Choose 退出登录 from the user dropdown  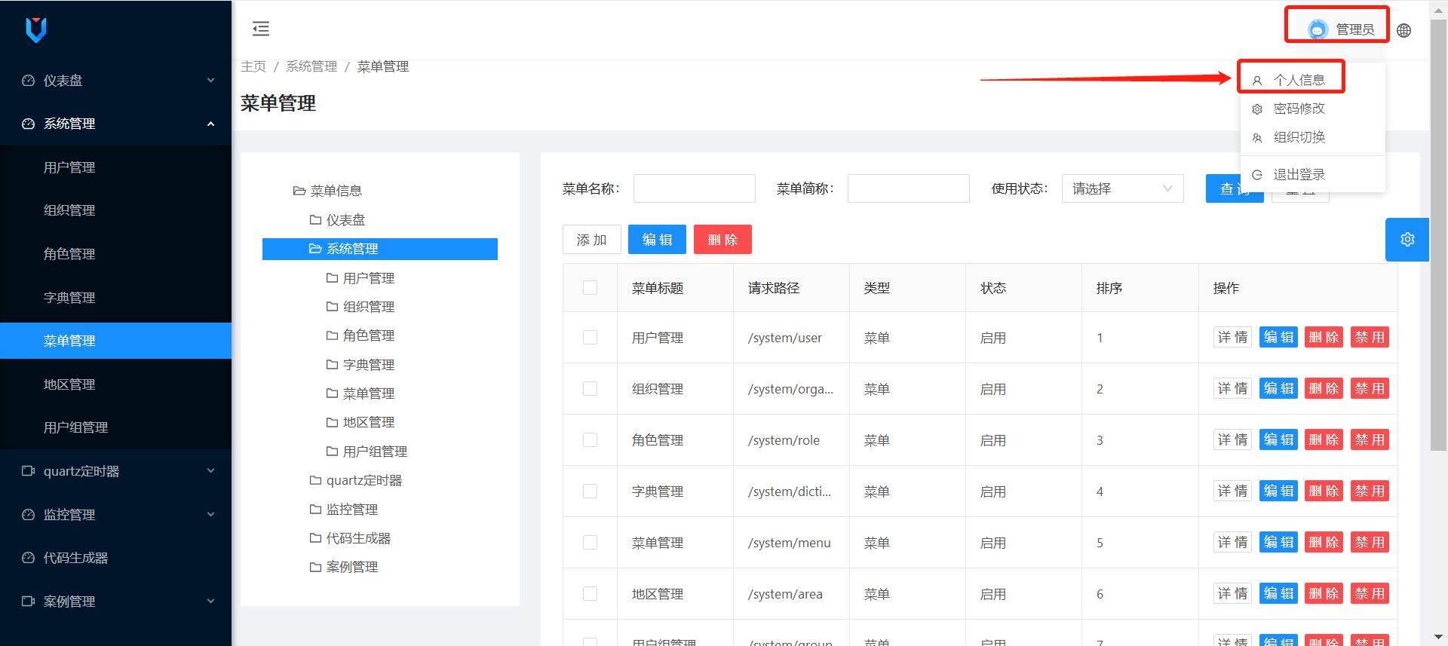pyautogui.click(x=1312, y=175)
